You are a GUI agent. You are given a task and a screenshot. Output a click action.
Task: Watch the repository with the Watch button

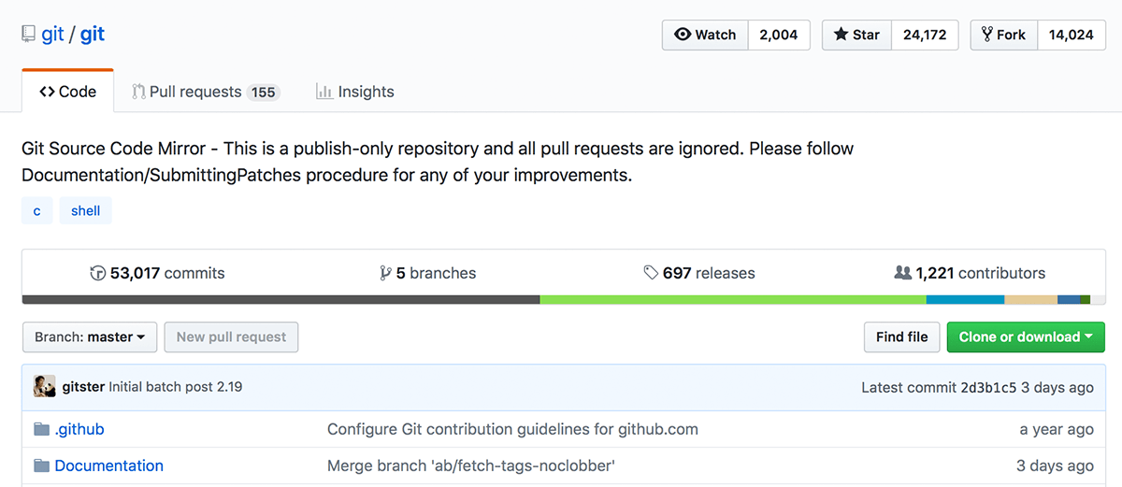[x=705, y=35]
